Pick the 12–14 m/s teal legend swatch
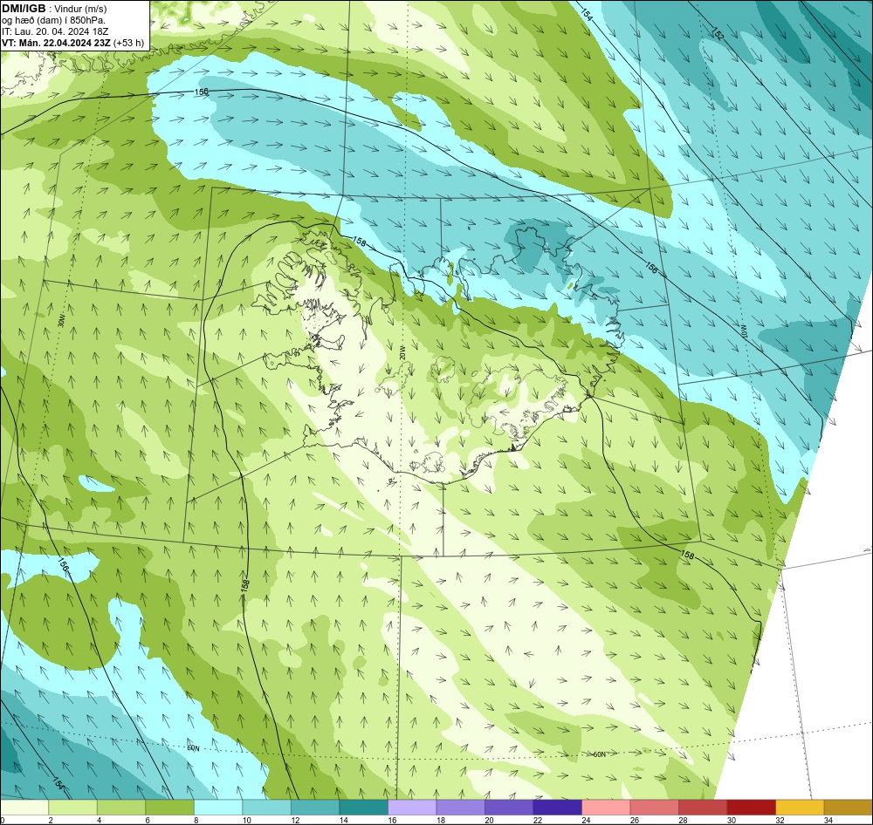 coord(315,808)
